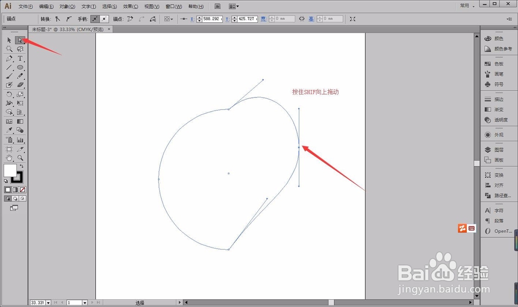Enable Draw Normal mode
The width and height of the screenshot is (518, 307).
coord(8,198)
